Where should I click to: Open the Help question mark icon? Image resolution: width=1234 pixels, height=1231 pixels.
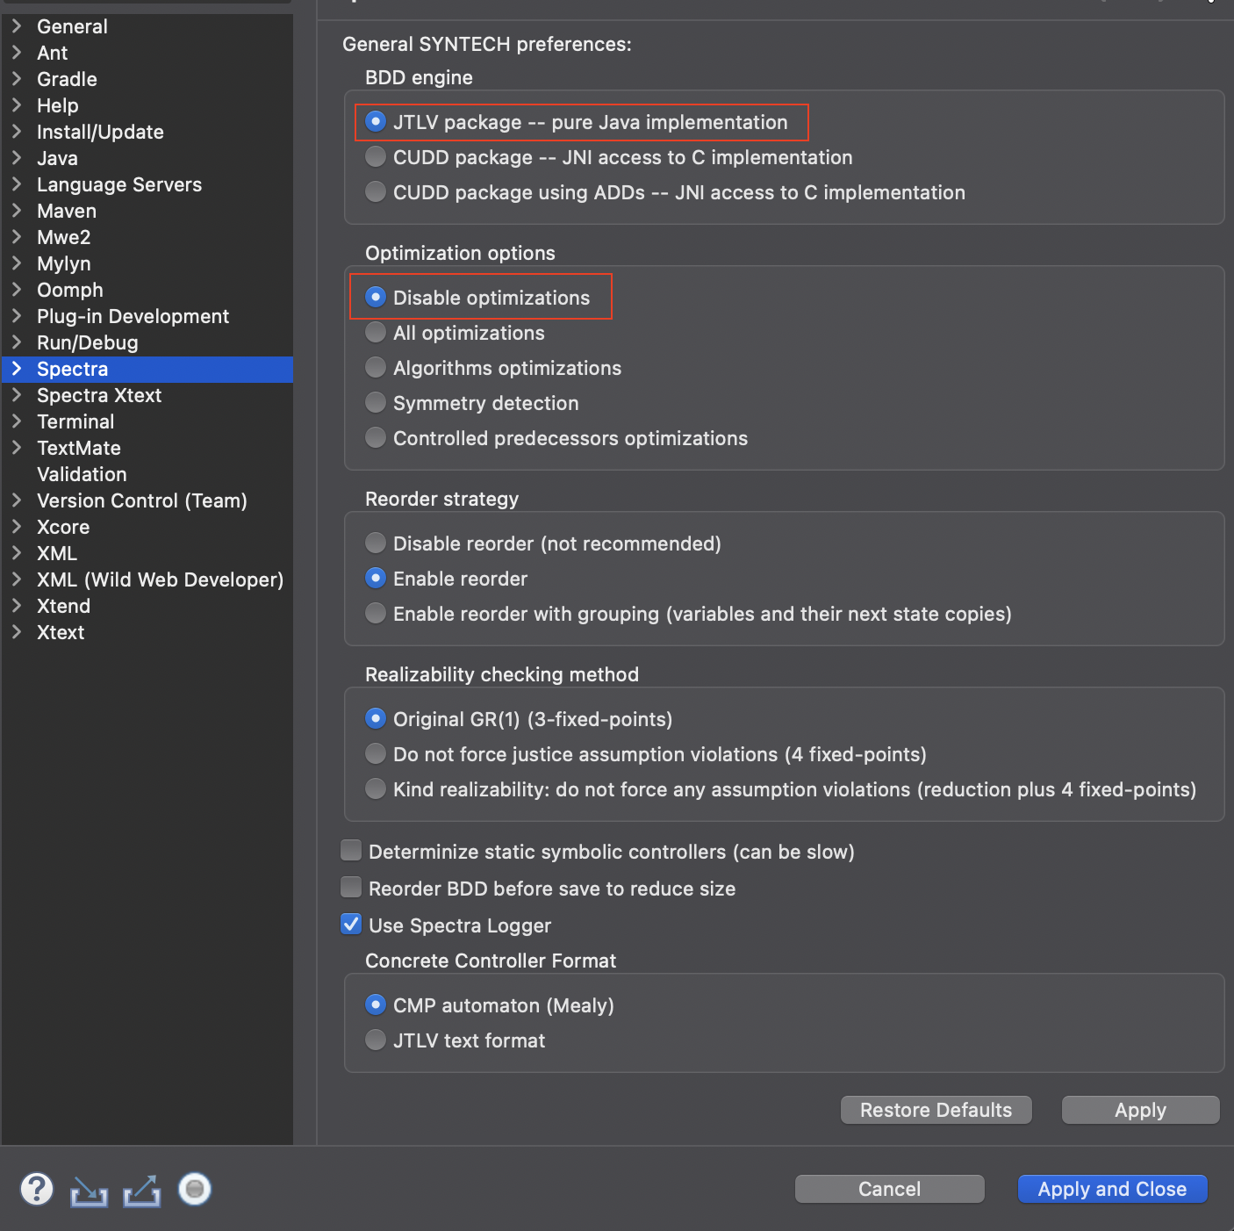tap(37, 1190)
